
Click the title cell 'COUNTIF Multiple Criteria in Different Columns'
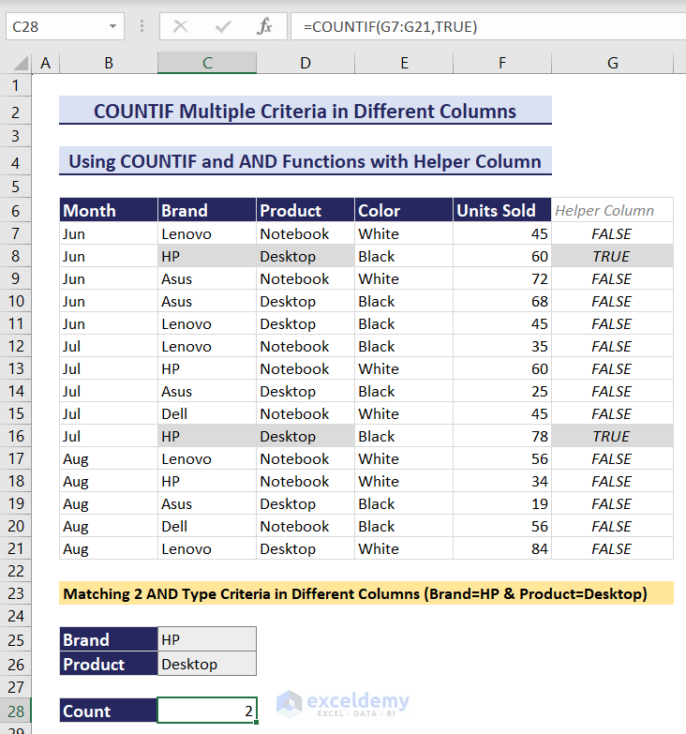coord(306,111)
